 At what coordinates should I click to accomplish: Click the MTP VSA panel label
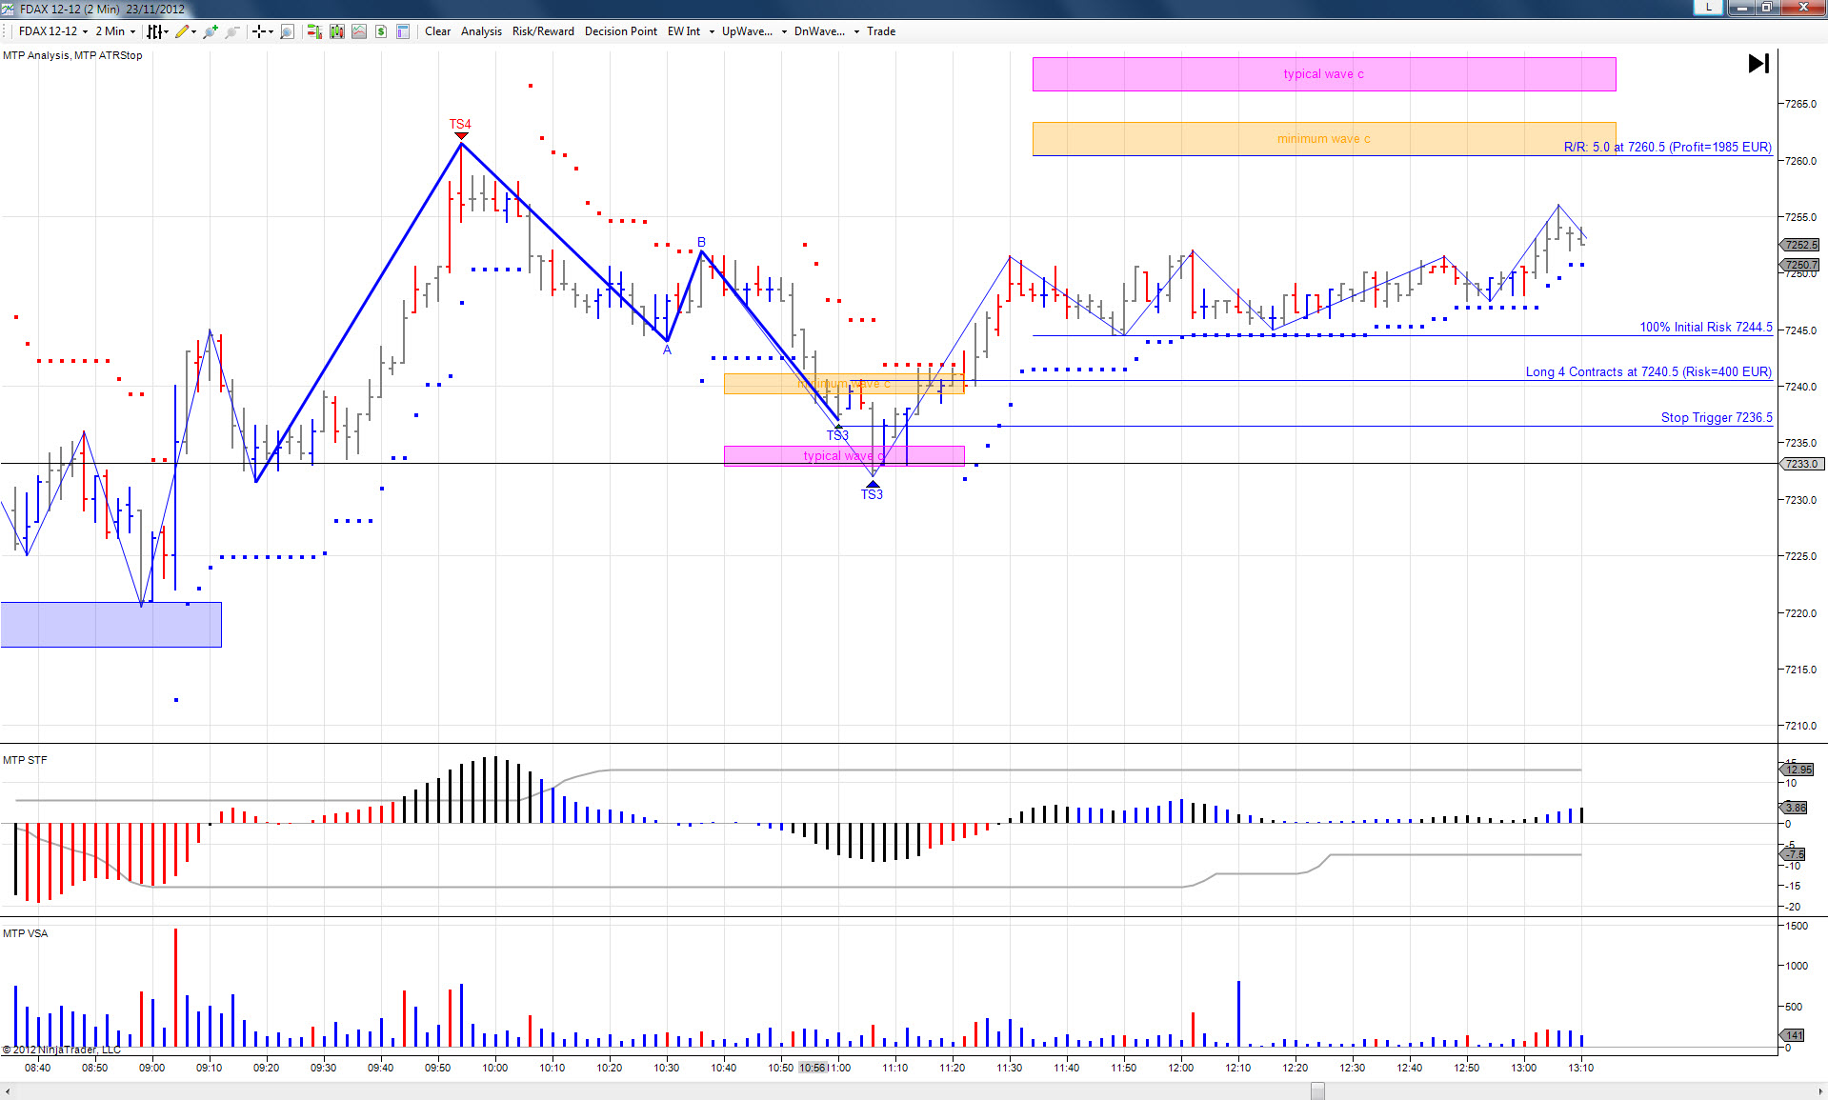25,933
